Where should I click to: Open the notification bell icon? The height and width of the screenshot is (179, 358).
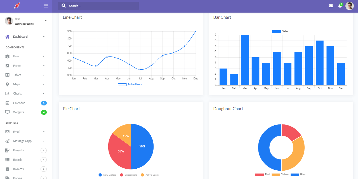(340, 6)
